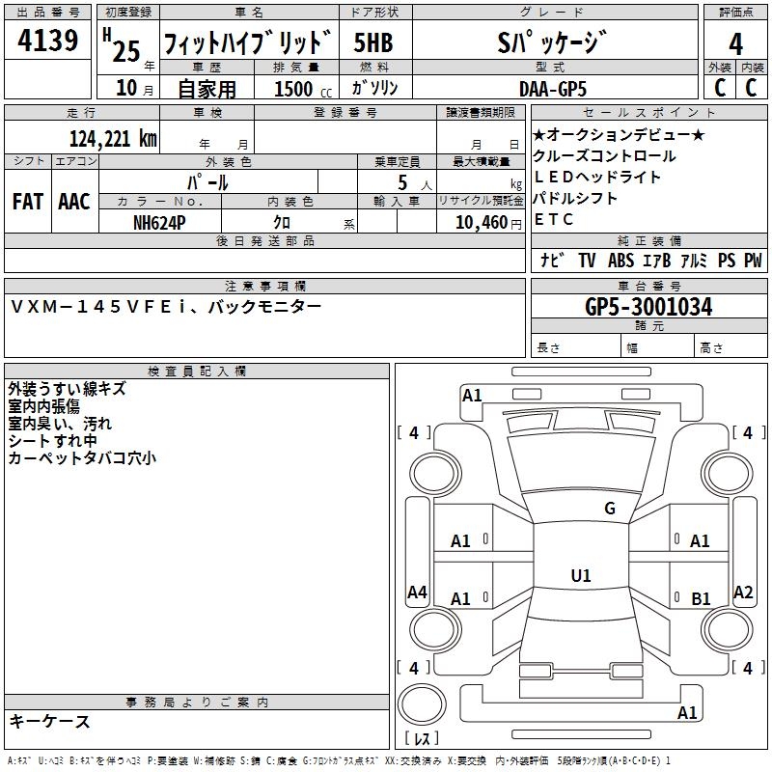
Task: Click sales point ★オークションデビュー★
Action: (x=619, y=134)
